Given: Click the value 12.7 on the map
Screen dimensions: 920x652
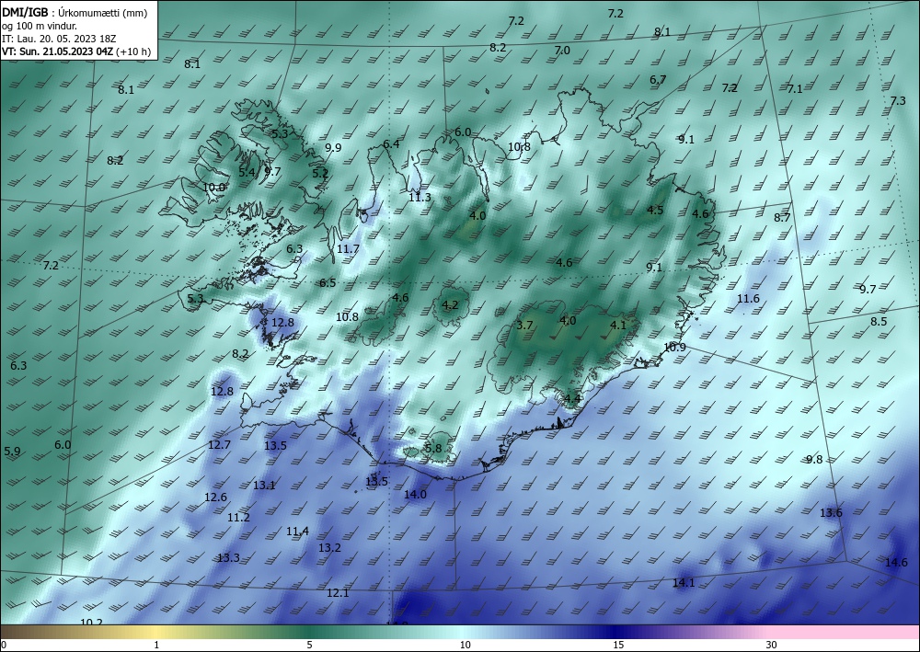Looking at the screenshot, I should [220, 445].
